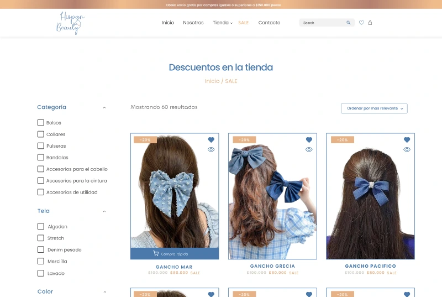The height and width of the screenshot is (297, 442).
Task: Click the cart icon in Compra rápida bar
Action: (156, 253)
